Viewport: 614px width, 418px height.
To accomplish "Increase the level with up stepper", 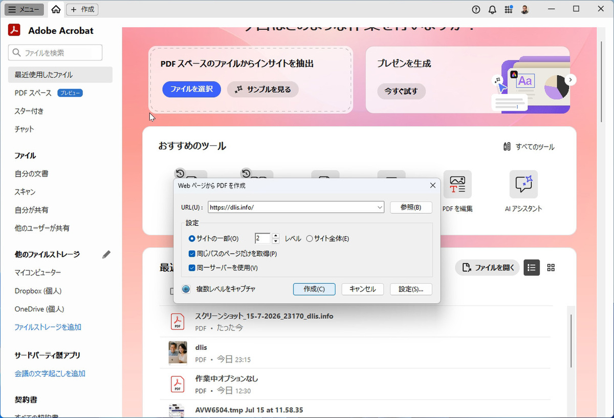I will tap(276, 236).
